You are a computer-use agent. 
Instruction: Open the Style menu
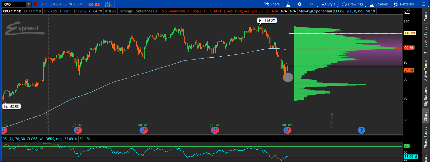[x=329, y=4]
